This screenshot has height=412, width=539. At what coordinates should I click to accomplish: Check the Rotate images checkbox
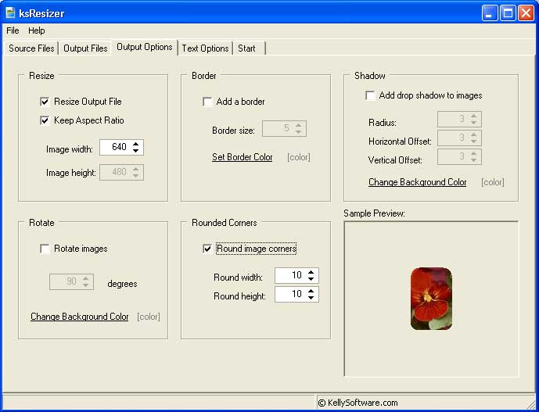tap(45, 249)
